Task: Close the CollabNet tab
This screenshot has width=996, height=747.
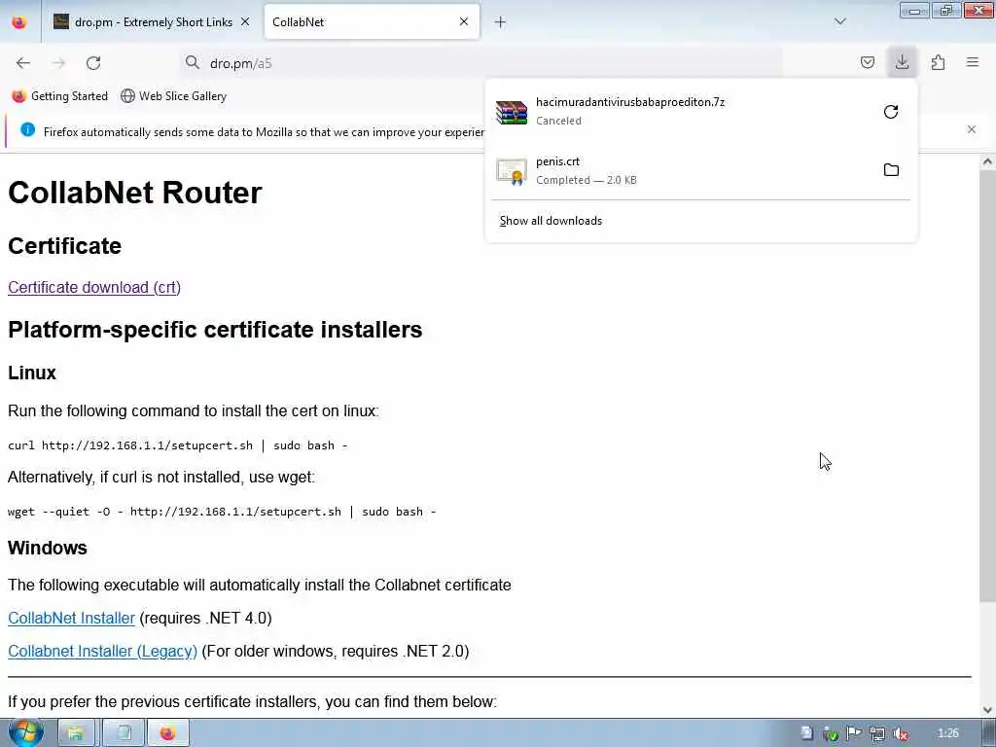Action: pos(464,21)
